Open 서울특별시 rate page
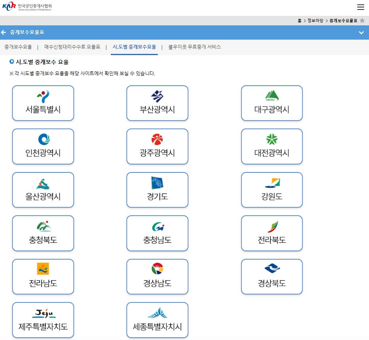Viewport: 369px width, 340px height. (x=43, y=103)
